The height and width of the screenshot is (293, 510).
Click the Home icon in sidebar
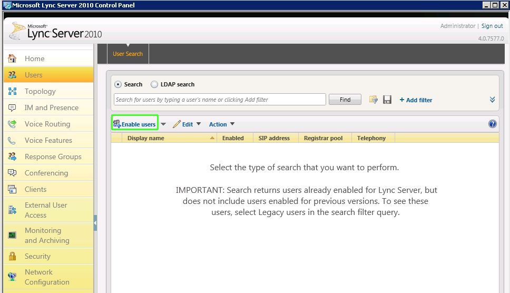[12, 58]
